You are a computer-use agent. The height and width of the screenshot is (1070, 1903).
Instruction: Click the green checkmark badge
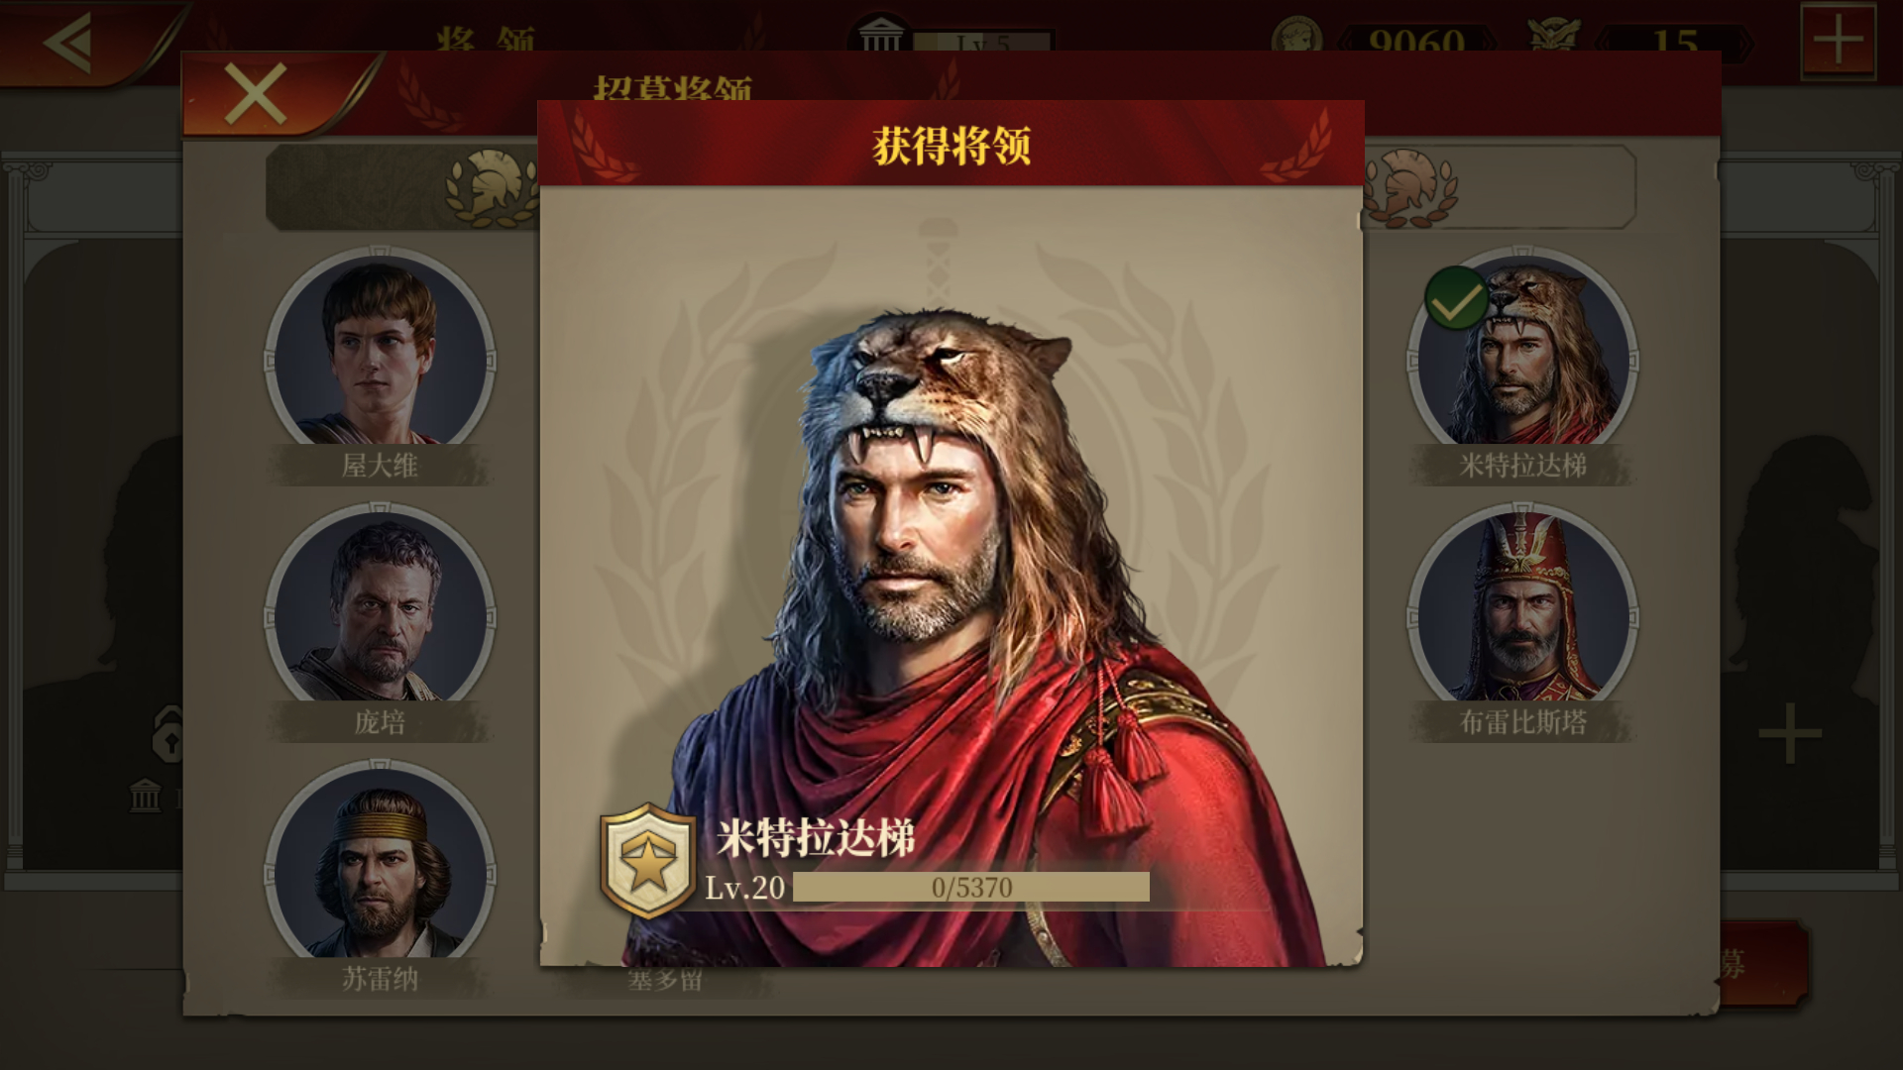1456,298
